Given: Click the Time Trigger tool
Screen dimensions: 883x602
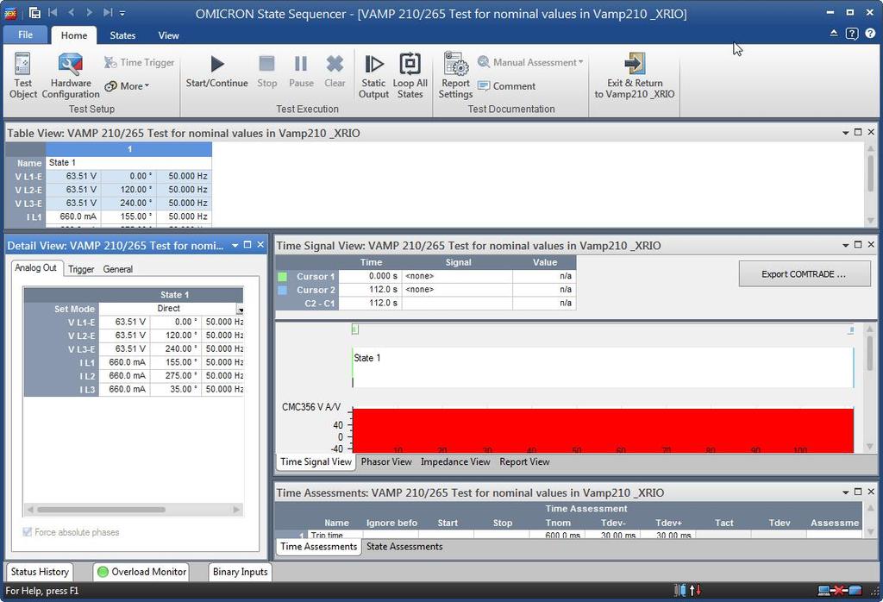Looking at the screenshot, I should (139, 62).
